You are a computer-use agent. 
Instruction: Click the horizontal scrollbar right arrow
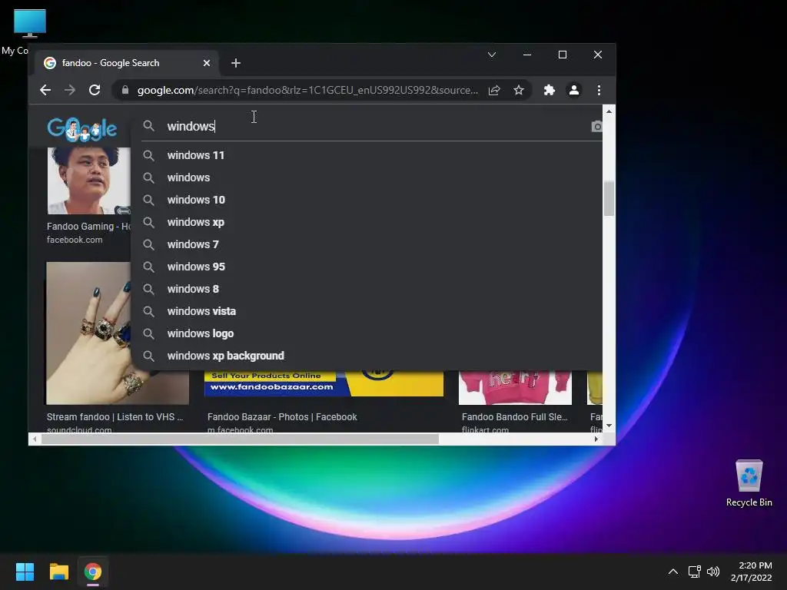(596, 439)
